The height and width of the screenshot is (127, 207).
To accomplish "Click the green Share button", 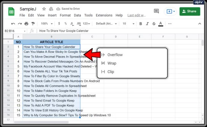I will click(x=190, y=11).
